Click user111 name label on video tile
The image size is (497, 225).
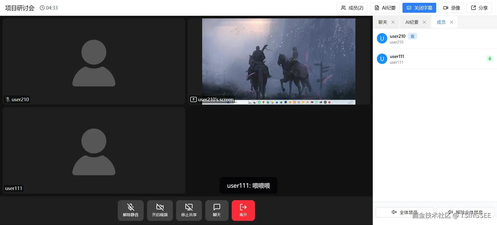coord(14,188)
